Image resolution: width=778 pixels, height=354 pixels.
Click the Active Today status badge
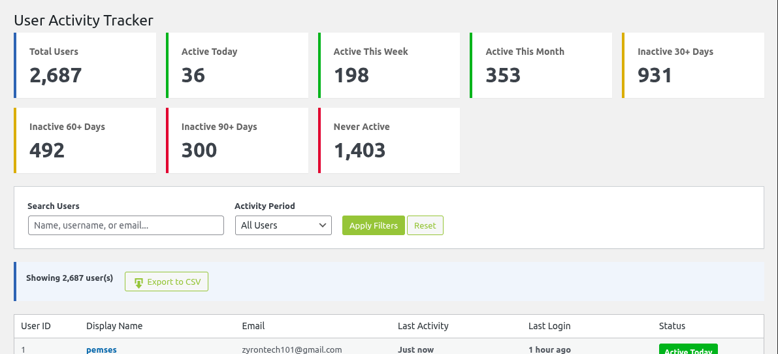689,349
